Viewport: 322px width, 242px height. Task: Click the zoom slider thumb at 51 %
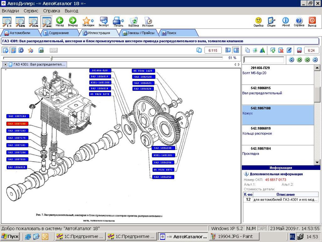51,58
